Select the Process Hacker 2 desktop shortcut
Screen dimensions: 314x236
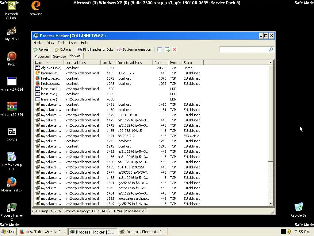(12, 212)
